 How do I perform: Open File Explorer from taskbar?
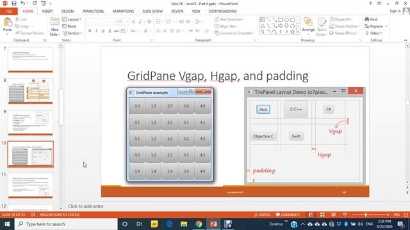click(184, 224)
